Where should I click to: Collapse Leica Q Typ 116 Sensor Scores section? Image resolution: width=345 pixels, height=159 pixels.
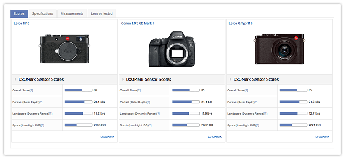[x=231, y=79]
